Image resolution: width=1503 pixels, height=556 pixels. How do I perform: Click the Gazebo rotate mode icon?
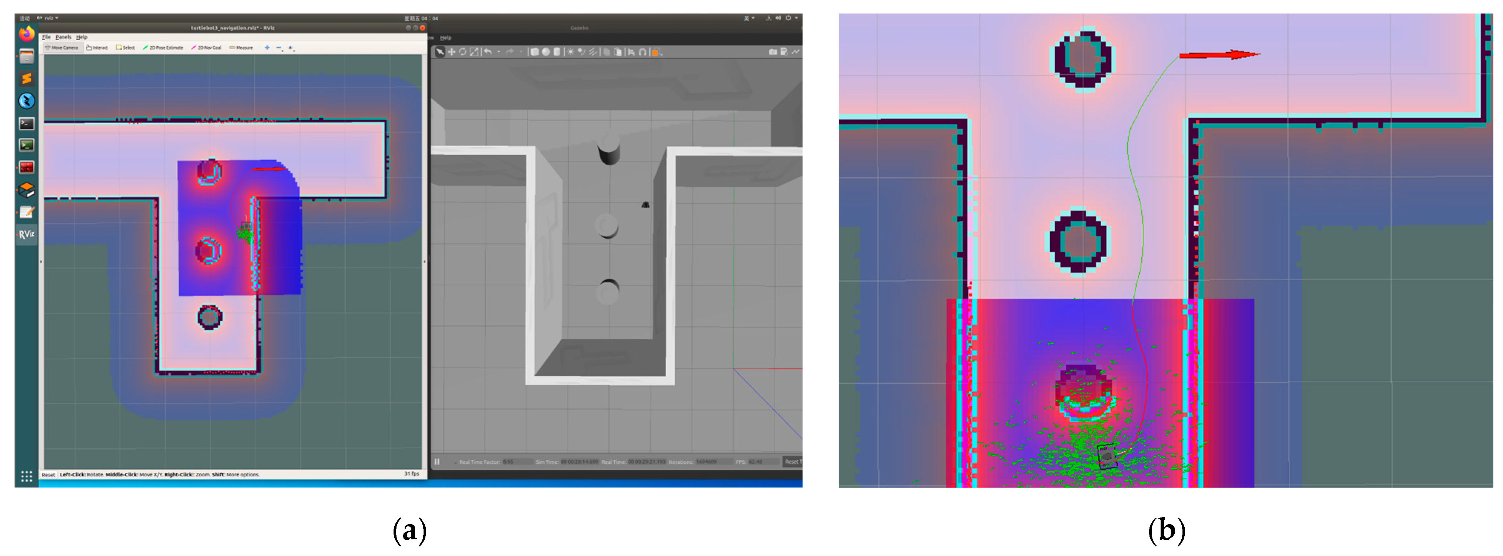[x=462, y=52]
